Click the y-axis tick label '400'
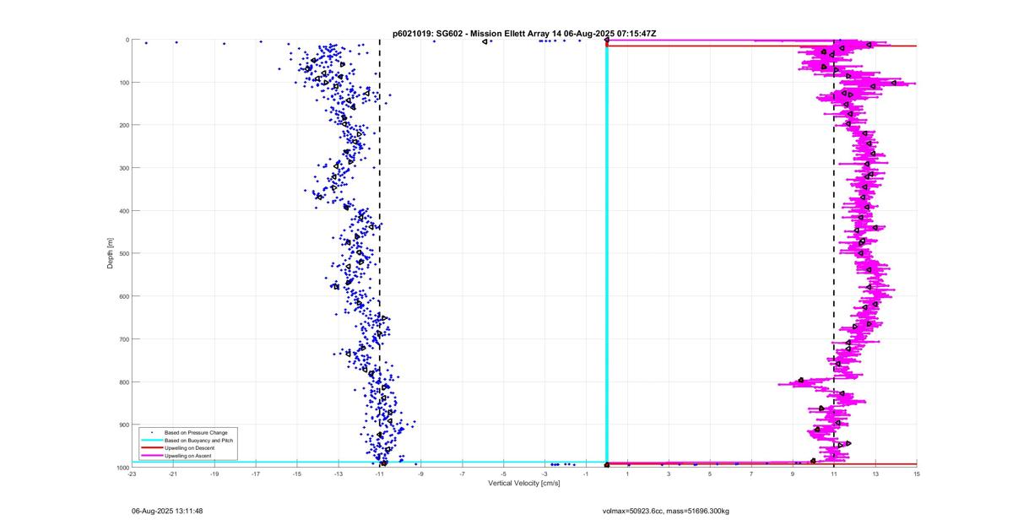This screenshot has height=525, width=1013. click(x=123, y=211)
